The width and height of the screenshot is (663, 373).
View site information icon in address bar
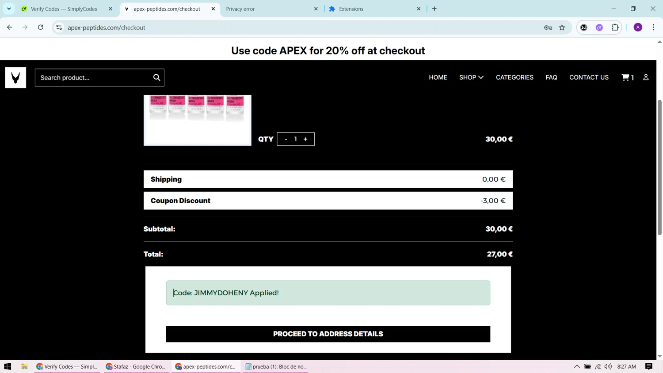[x=59, y=27]
